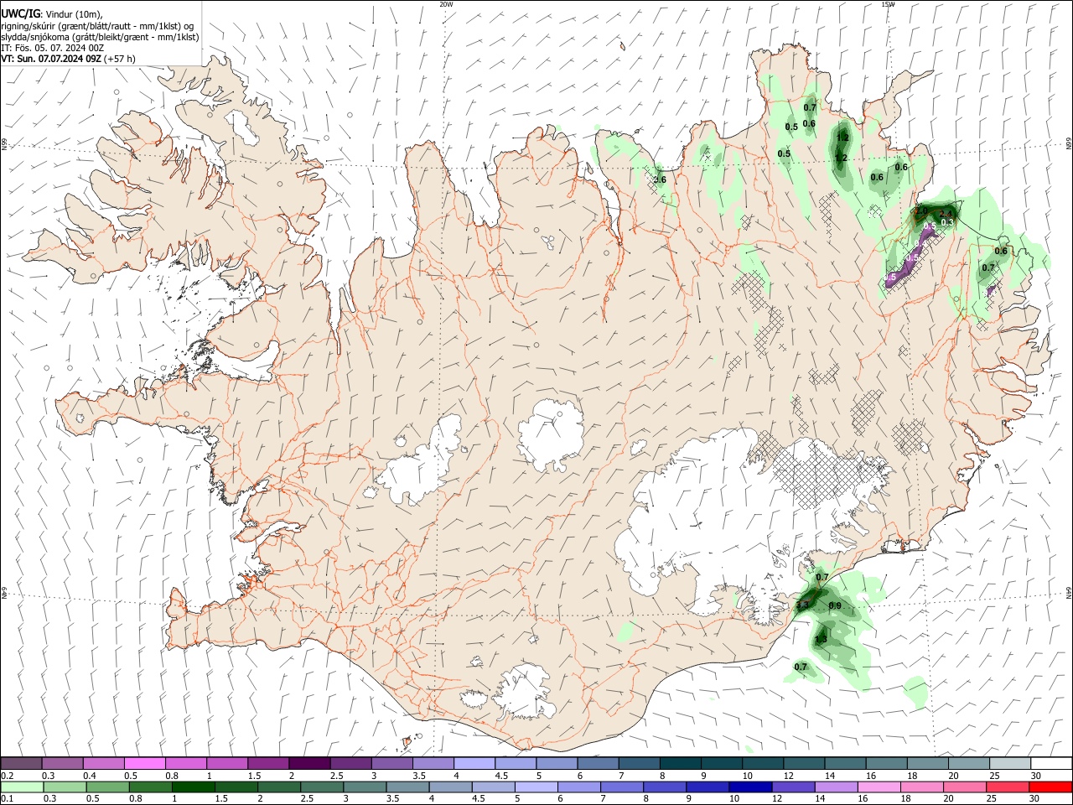
Task: Select the darkest green swatch at rain 1
Action: (x=193, y=787)
